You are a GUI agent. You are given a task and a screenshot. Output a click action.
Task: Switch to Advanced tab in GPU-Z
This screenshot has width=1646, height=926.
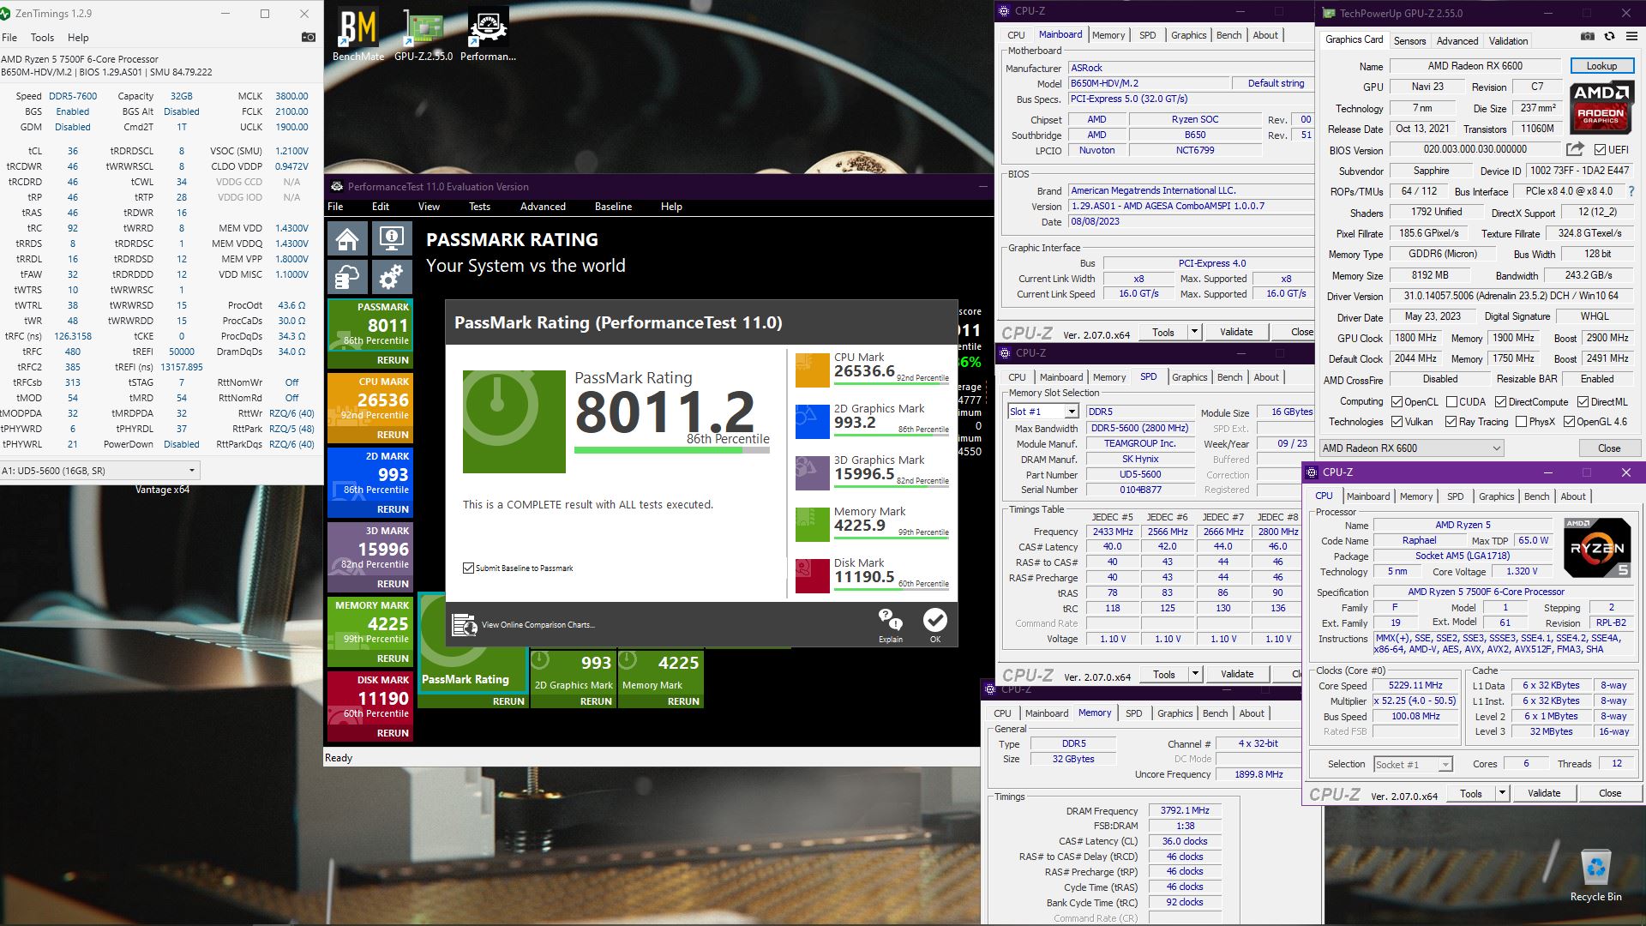1457,40
